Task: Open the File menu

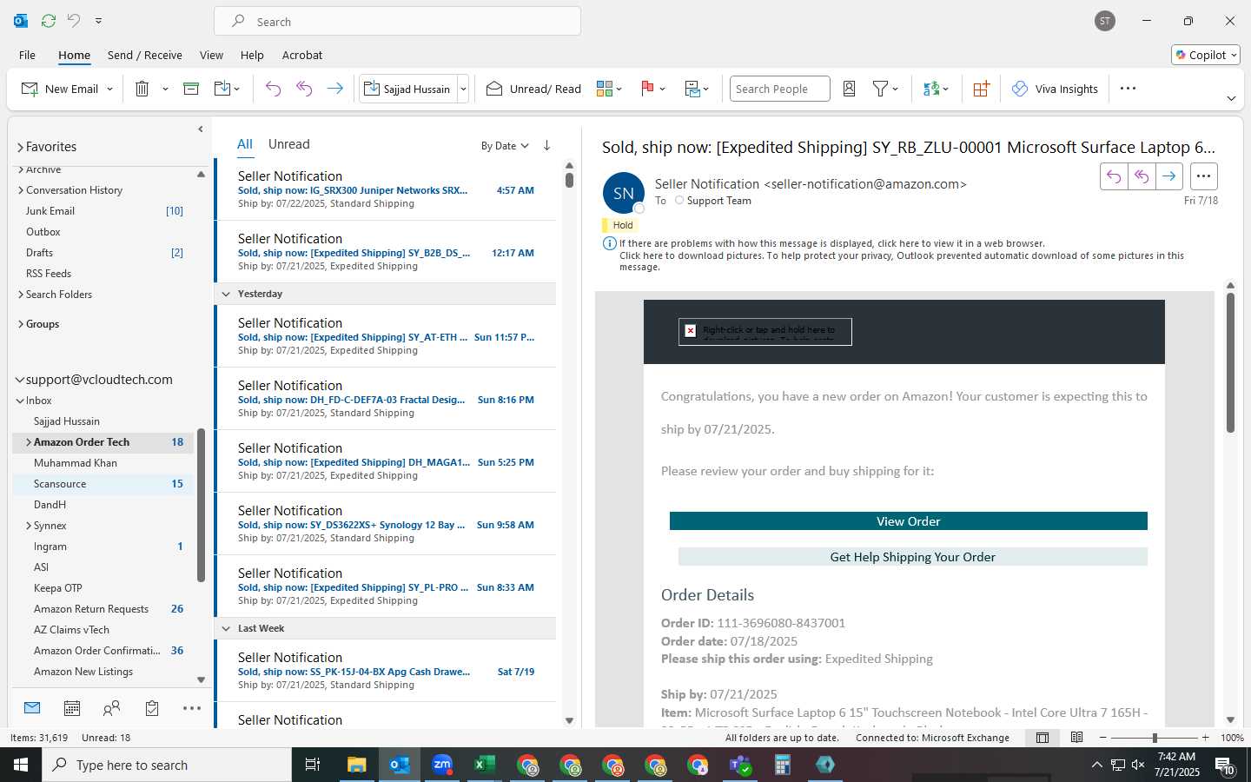Action: coord(27,55)
